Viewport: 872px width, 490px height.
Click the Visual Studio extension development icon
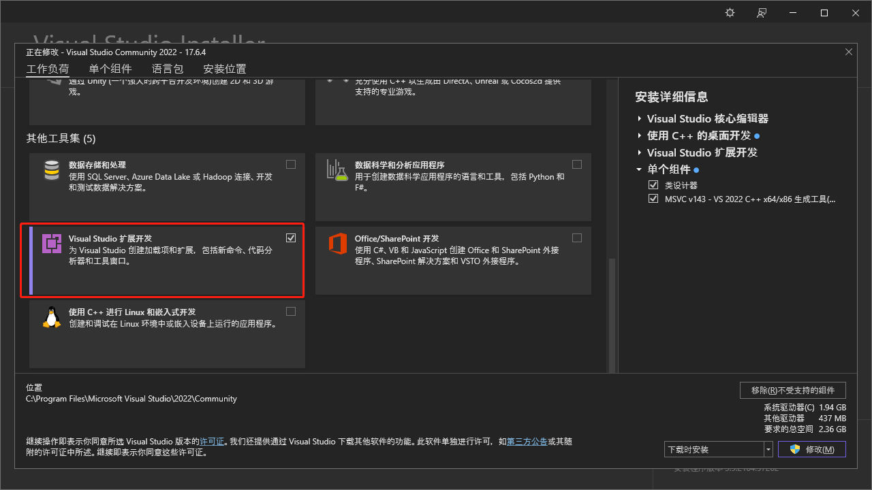click(x=52, y=244)
